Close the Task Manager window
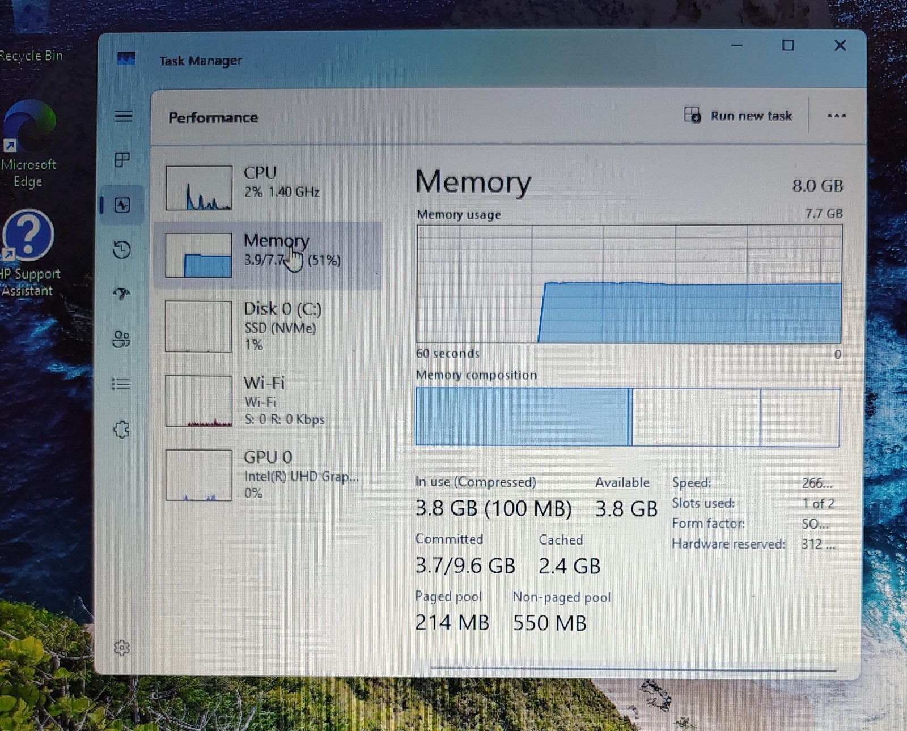This screenshot has height=731, width=907. (840, 45)
